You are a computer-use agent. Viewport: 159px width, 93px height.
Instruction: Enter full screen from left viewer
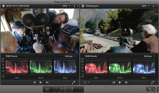pos(73,82)
